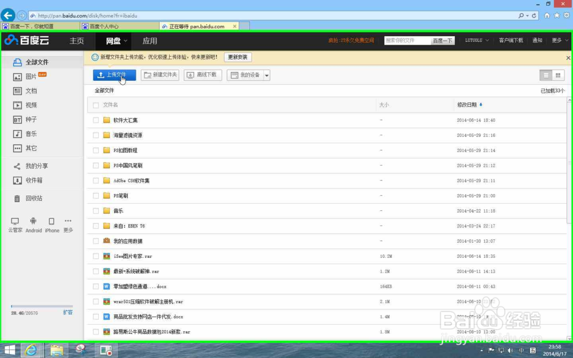Click the 云管家 desktop client icon

point(15,221)
